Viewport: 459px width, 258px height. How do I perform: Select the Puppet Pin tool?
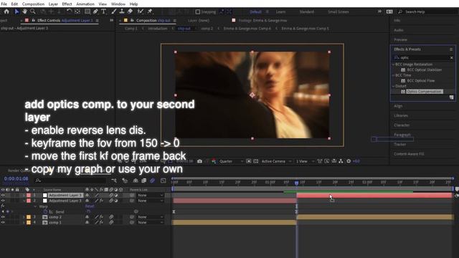150,11
